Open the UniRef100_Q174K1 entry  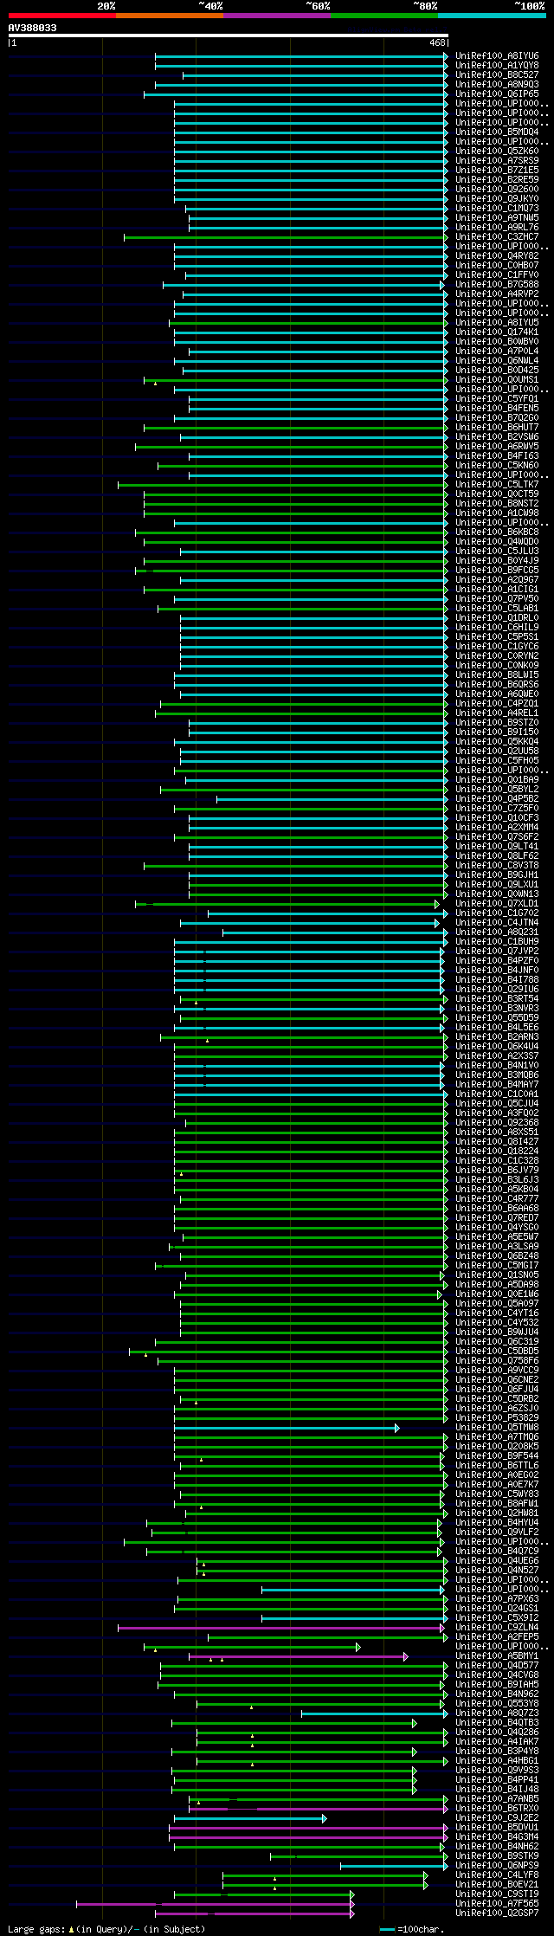point(497,332)
